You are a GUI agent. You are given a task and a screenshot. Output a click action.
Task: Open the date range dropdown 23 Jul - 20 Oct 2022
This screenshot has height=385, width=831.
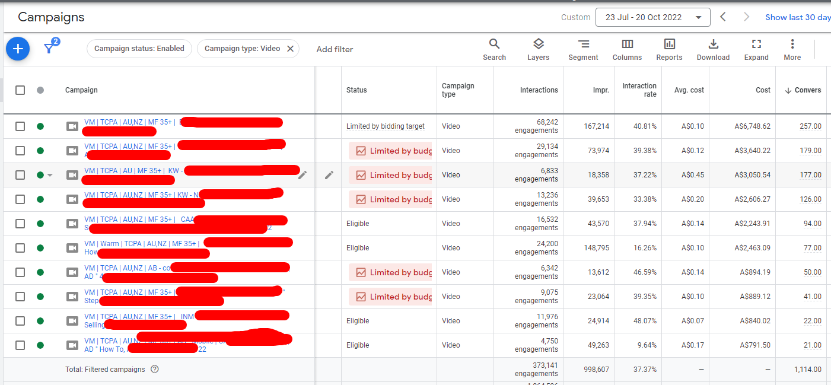point(652,17)
